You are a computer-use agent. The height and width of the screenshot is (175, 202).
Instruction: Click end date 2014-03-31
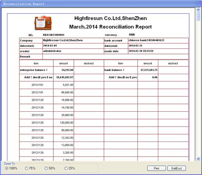[135, 46]
